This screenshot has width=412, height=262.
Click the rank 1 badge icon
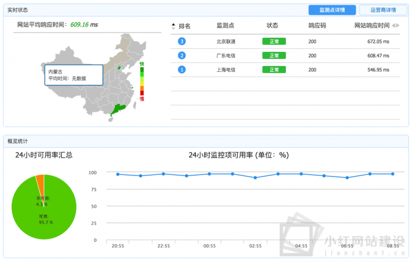[182, 69]
